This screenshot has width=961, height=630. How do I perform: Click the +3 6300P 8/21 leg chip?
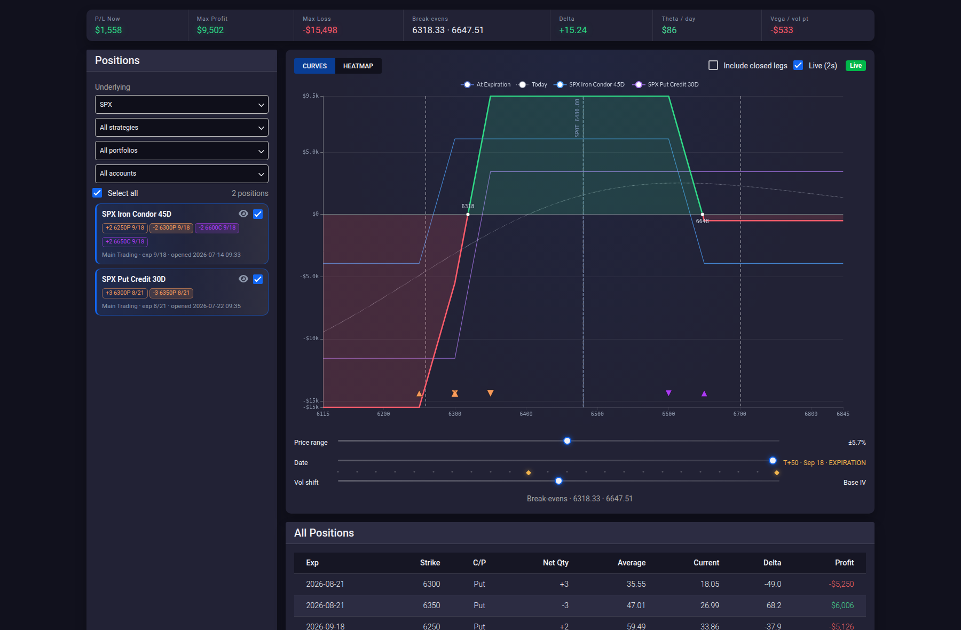[125, 293]
